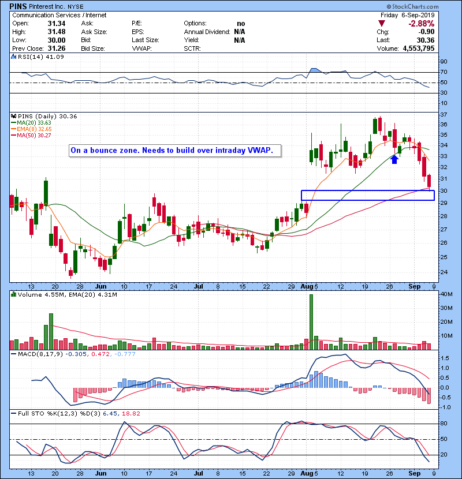
Task: Click the Bid Size label
Action: click(93, 48)
